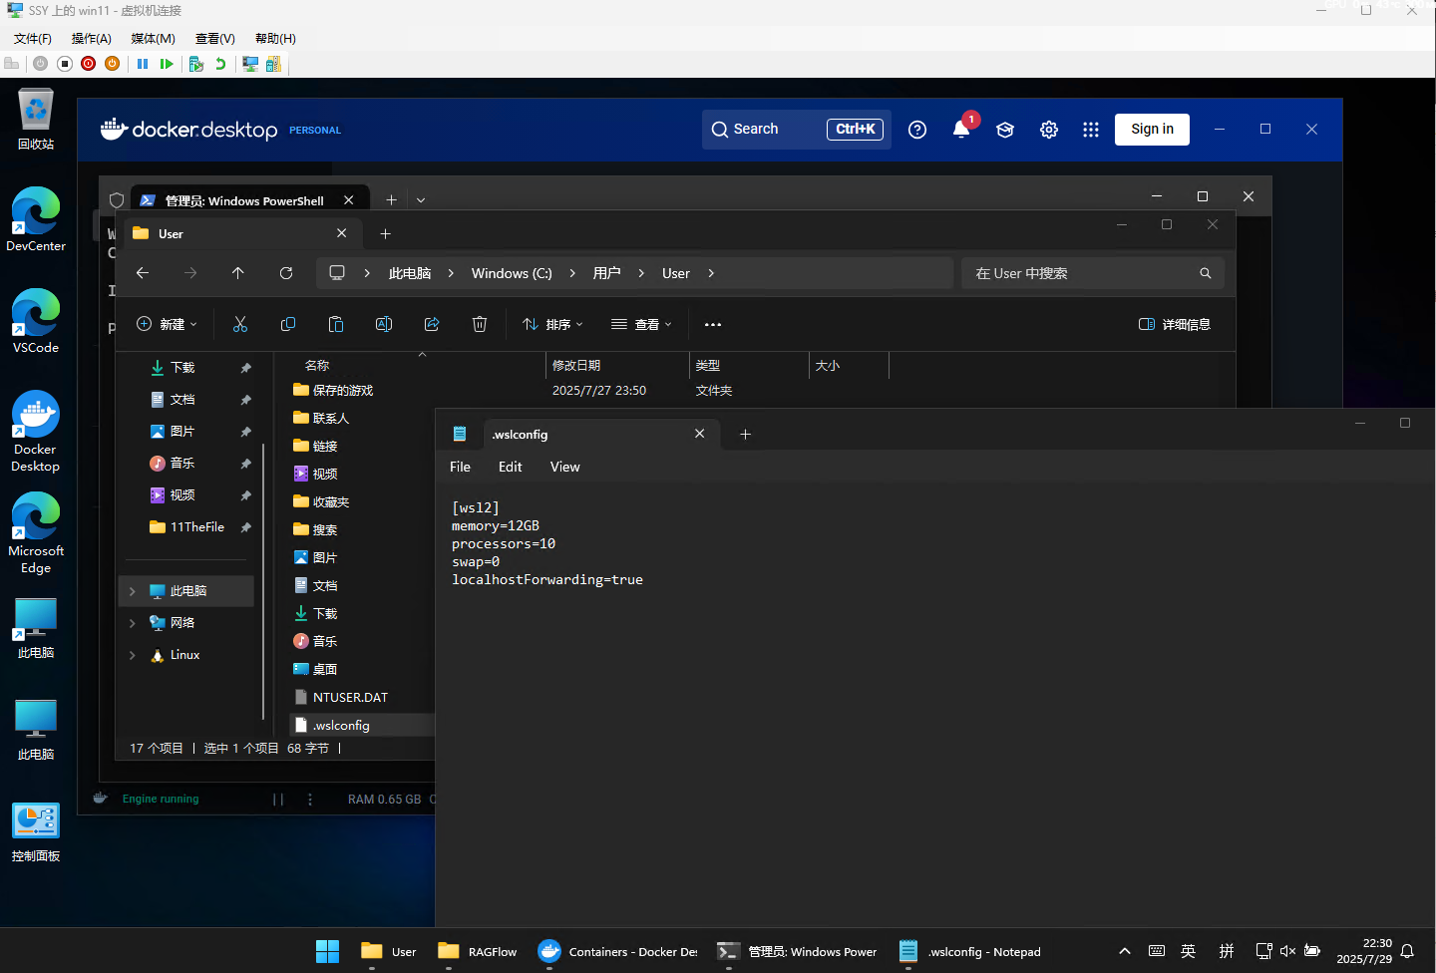Click the Share icon in Explorer toolbar
Viewport: 1436px width, 973px height.
[x=432, y=324]
